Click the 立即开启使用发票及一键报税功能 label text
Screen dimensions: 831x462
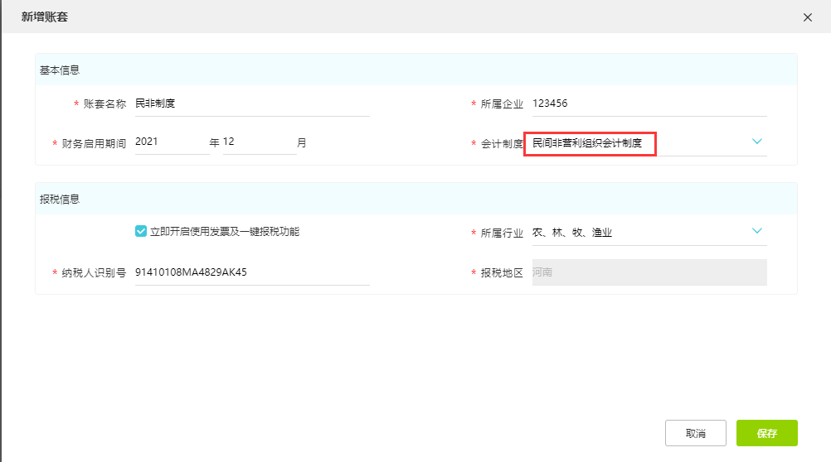(224, 232)
